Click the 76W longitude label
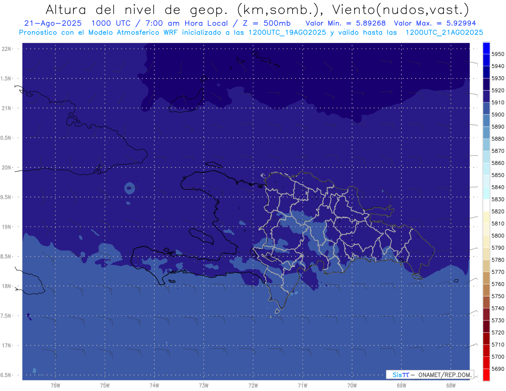 click(x=55, y=386)
